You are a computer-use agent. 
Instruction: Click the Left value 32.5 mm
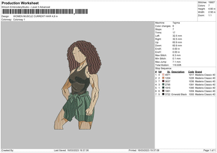pyautogui.click(x=177, y=36)
